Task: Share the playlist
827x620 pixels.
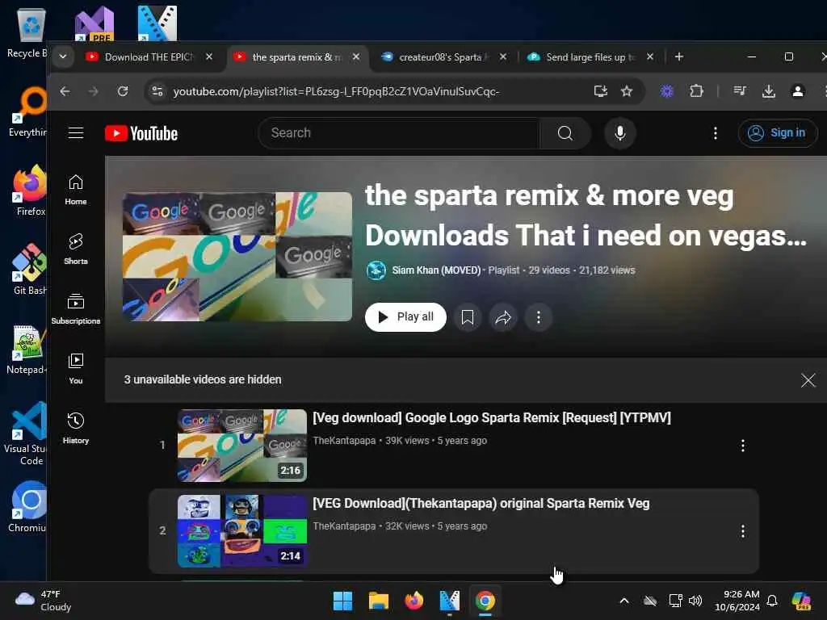Action: point(503,317)
